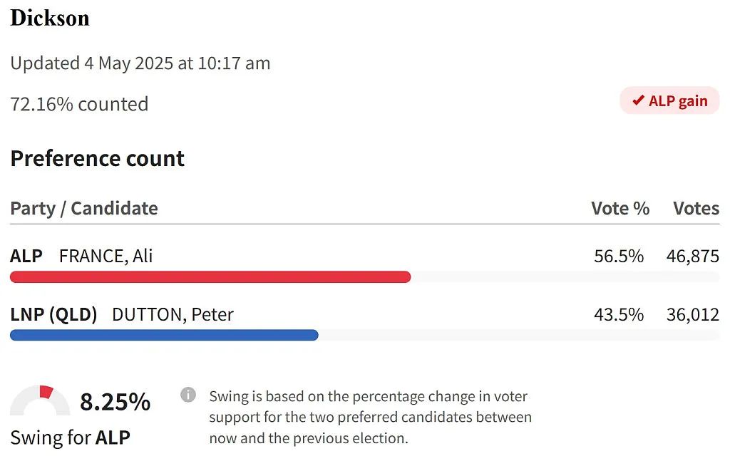
Task: Click the 36,012 votes figure
Action: (x=693, y=315)
